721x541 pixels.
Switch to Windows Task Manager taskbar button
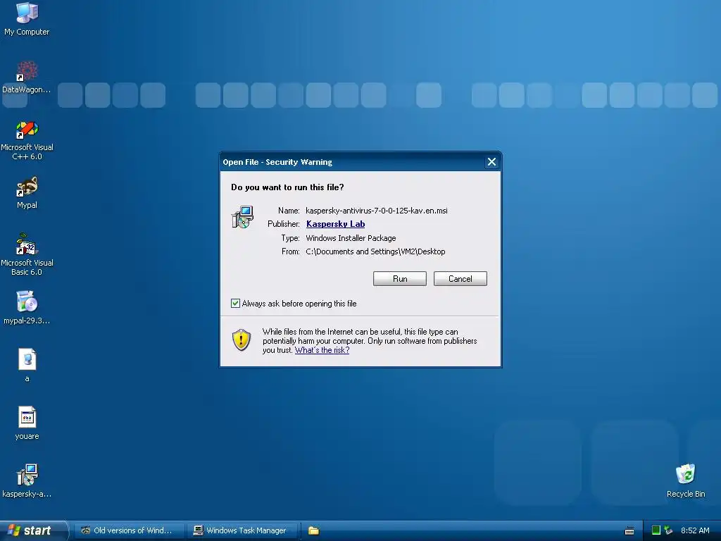[x=243, y=530]
